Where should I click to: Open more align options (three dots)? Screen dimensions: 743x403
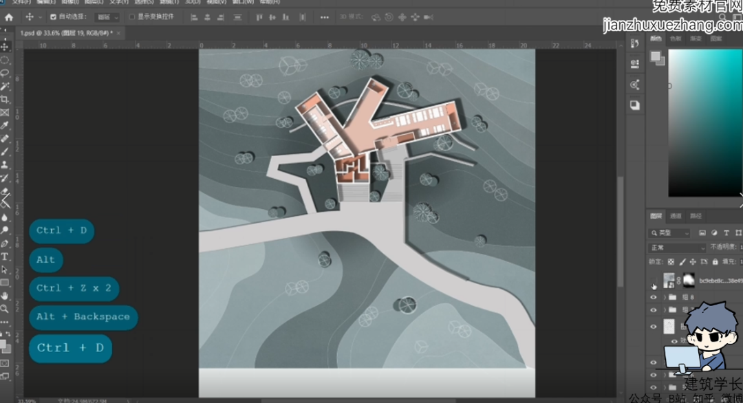324,17
